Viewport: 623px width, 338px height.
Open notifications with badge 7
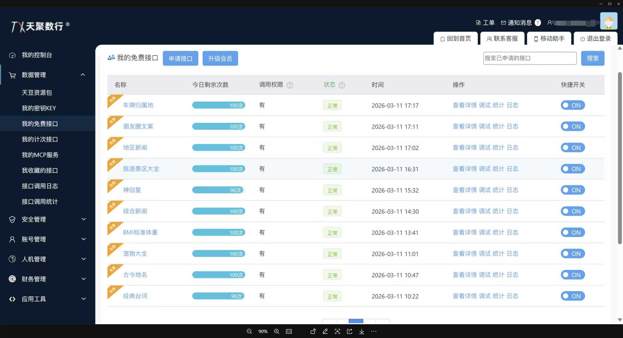tap(520, 23)
